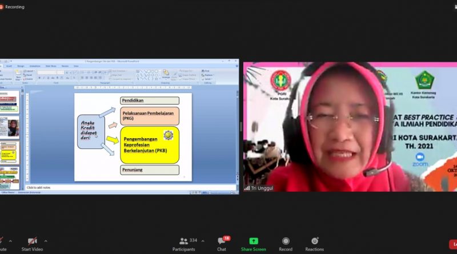Open the Reactions menu
457x254 pixels.
(x=314, y=244)
